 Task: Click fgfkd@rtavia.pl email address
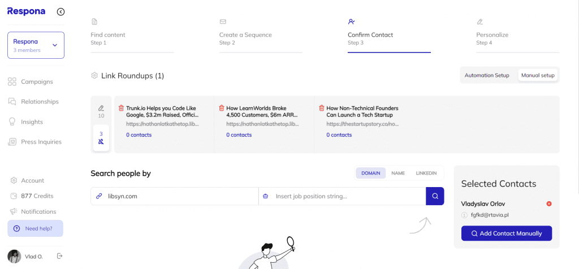coord(490,215)
